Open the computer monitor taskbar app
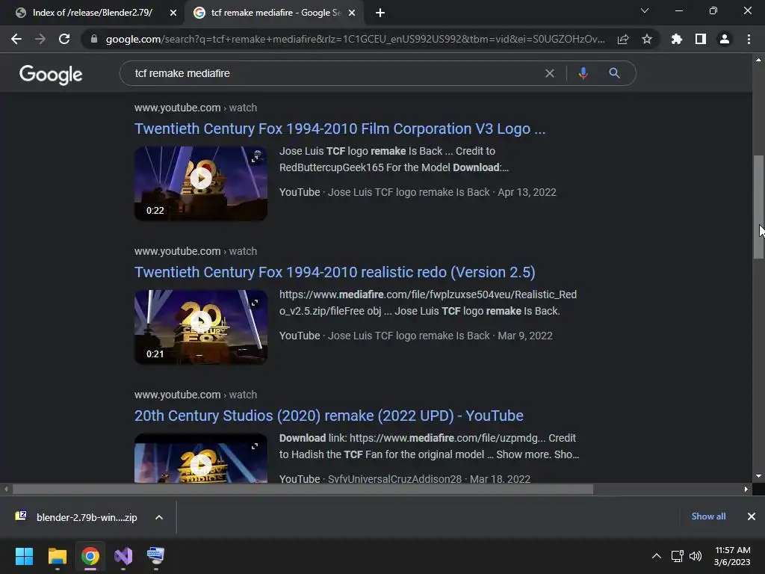The image size is (765, 574). [155, 556]
